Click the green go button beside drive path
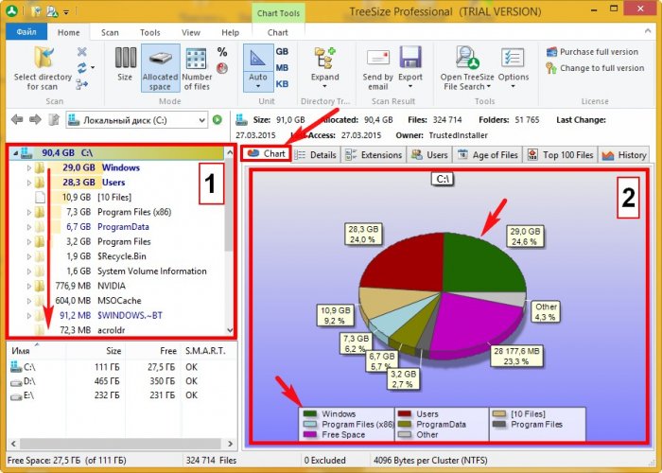The image size is (662, 473). click(x=218, y=120)
